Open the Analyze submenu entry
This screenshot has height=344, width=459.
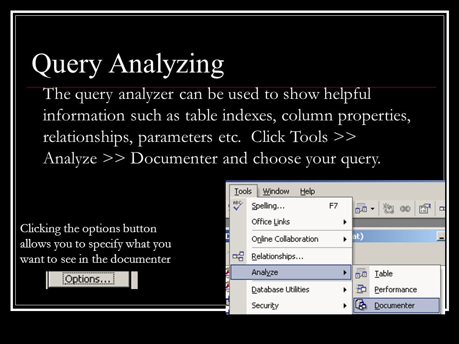point(291,272)
